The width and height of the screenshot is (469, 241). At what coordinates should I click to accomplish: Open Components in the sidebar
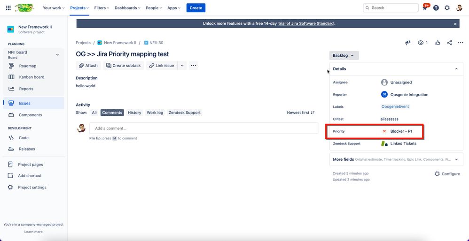pyautogui.click(x=30, y=115)
